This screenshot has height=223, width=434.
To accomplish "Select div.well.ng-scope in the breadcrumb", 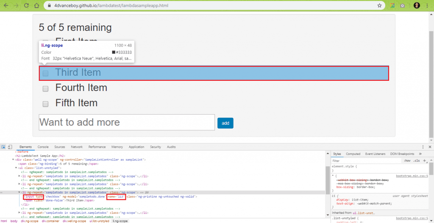I will 74,221.
